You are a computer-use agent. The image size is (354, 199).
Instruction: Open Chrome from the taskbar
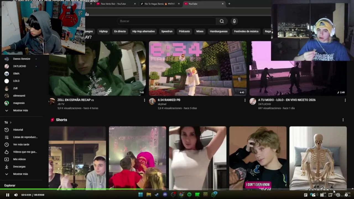[181, 195]
